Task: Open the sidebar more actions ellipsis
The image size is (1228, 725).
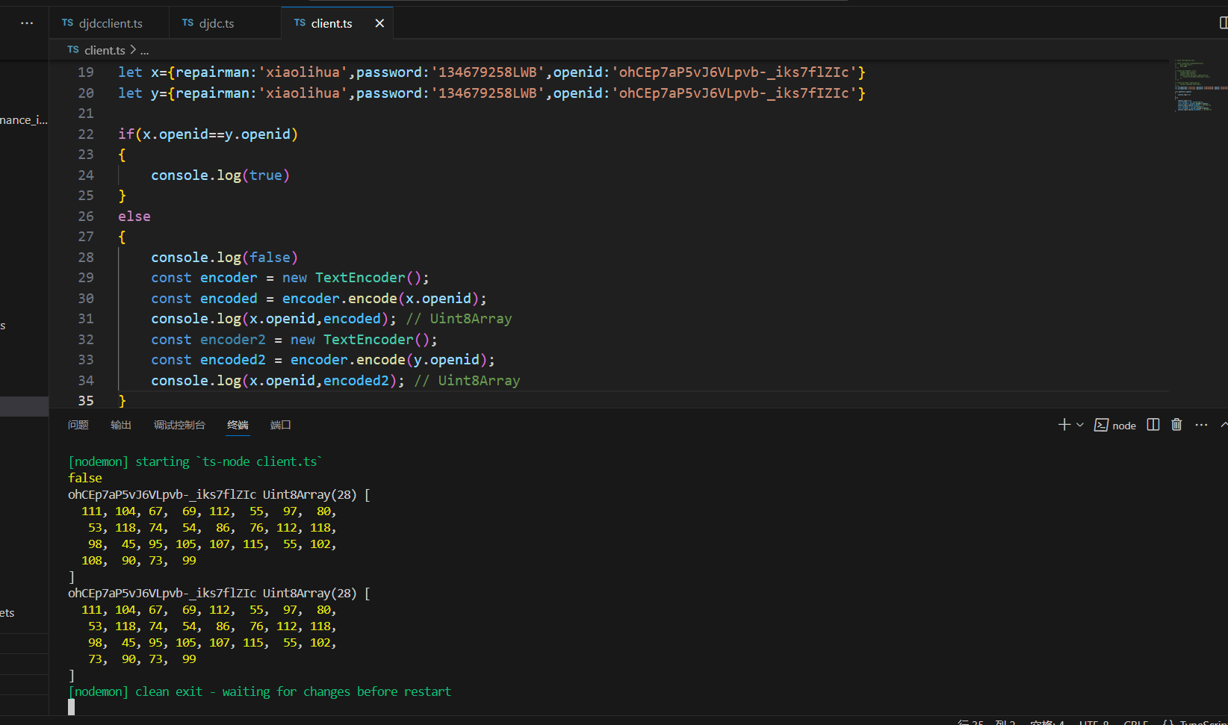Action: click(x=27, y=23)
